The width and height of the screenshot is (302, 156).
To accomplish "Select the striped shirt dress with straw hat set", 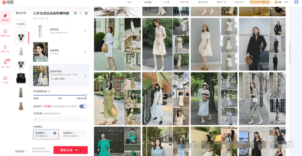I will click(117, 44).
